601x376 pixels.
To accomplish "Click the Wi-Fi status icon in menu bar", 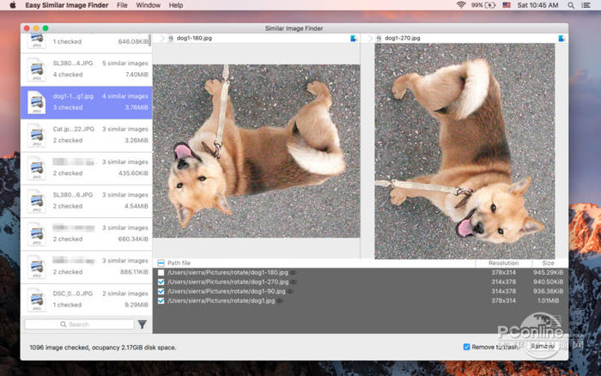I will pyautogui.click(x=460, y=5).
